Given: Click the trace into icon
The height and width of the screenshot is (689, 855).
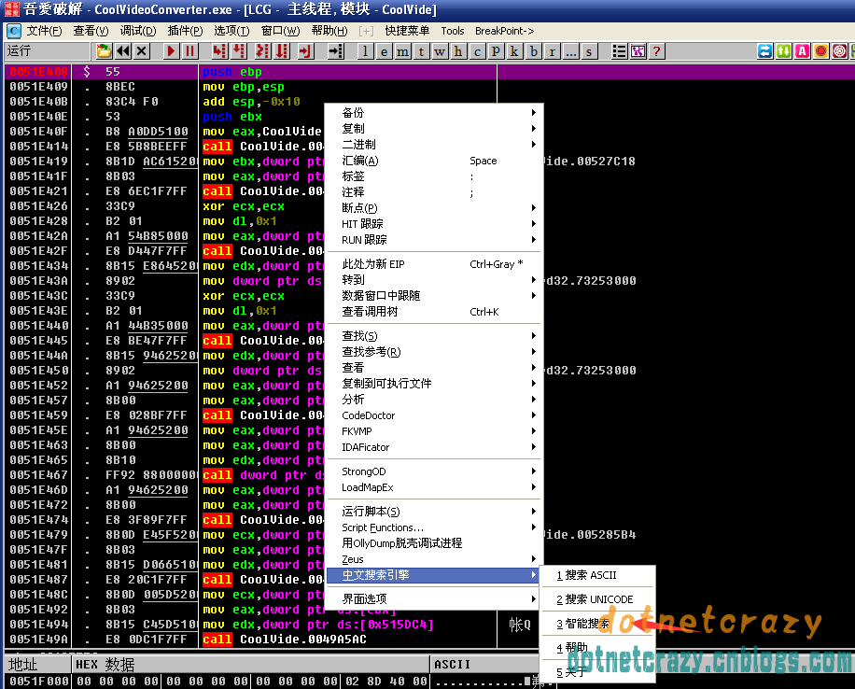Looking at the screenshot, I should click(x=262, y=51).
